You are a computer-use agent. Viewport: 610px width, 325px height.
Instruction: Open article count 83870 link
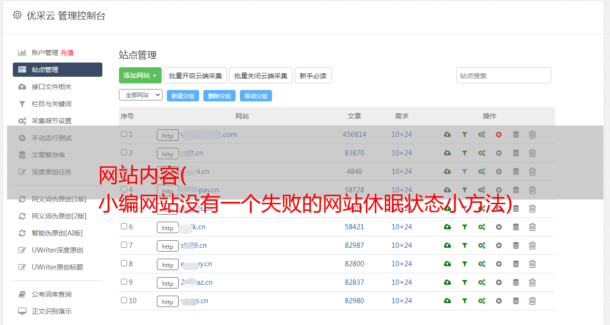click(x=355, y=153)
